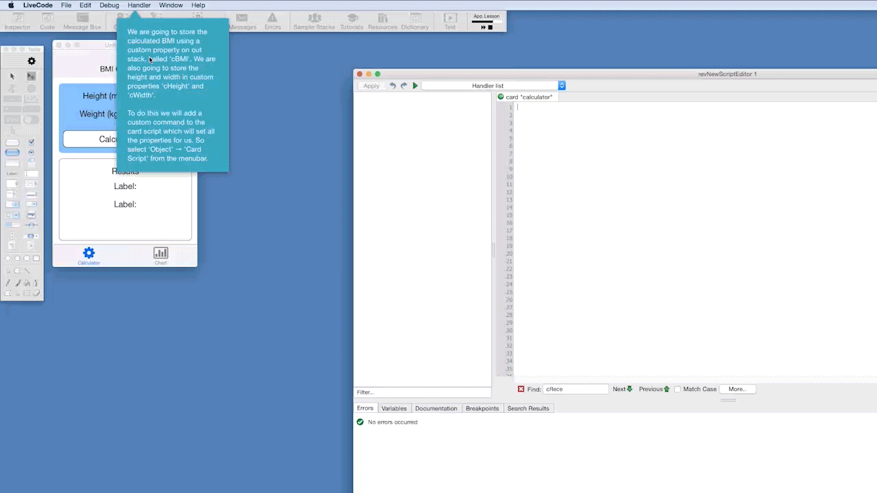Switch to the Breakpoints tab
The image size is (877, 493).
tap(482, 408)
